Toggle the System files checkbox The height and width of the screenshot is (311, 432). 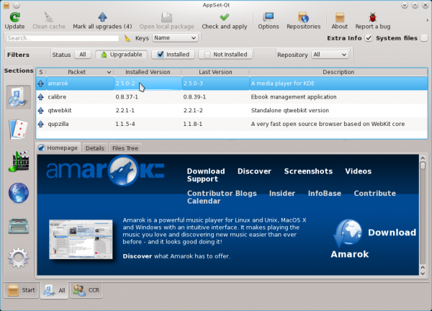(424, 38)
